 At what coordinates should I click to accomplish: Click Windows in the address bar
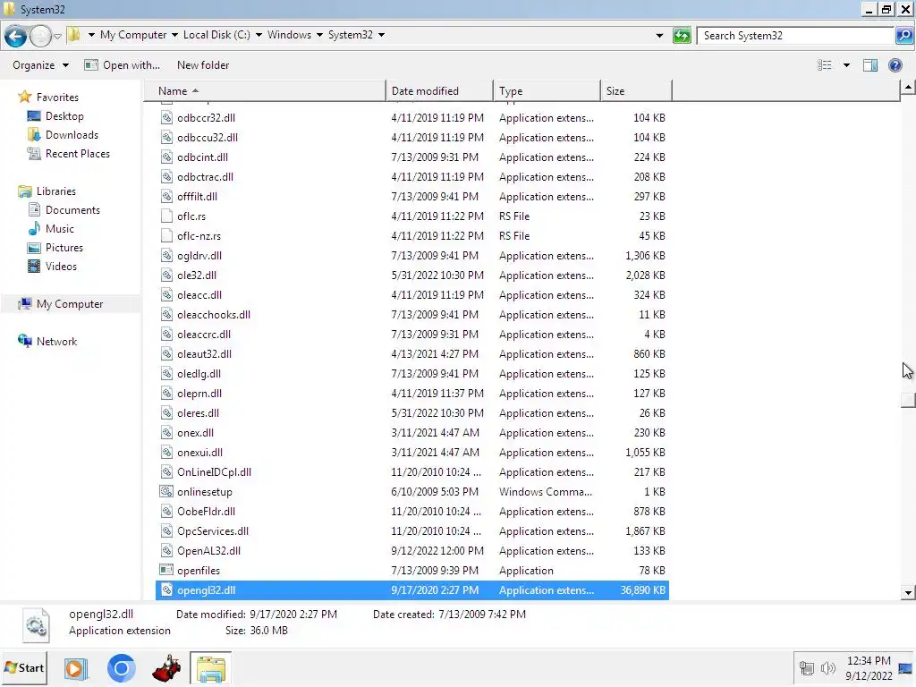coord(289,35)
